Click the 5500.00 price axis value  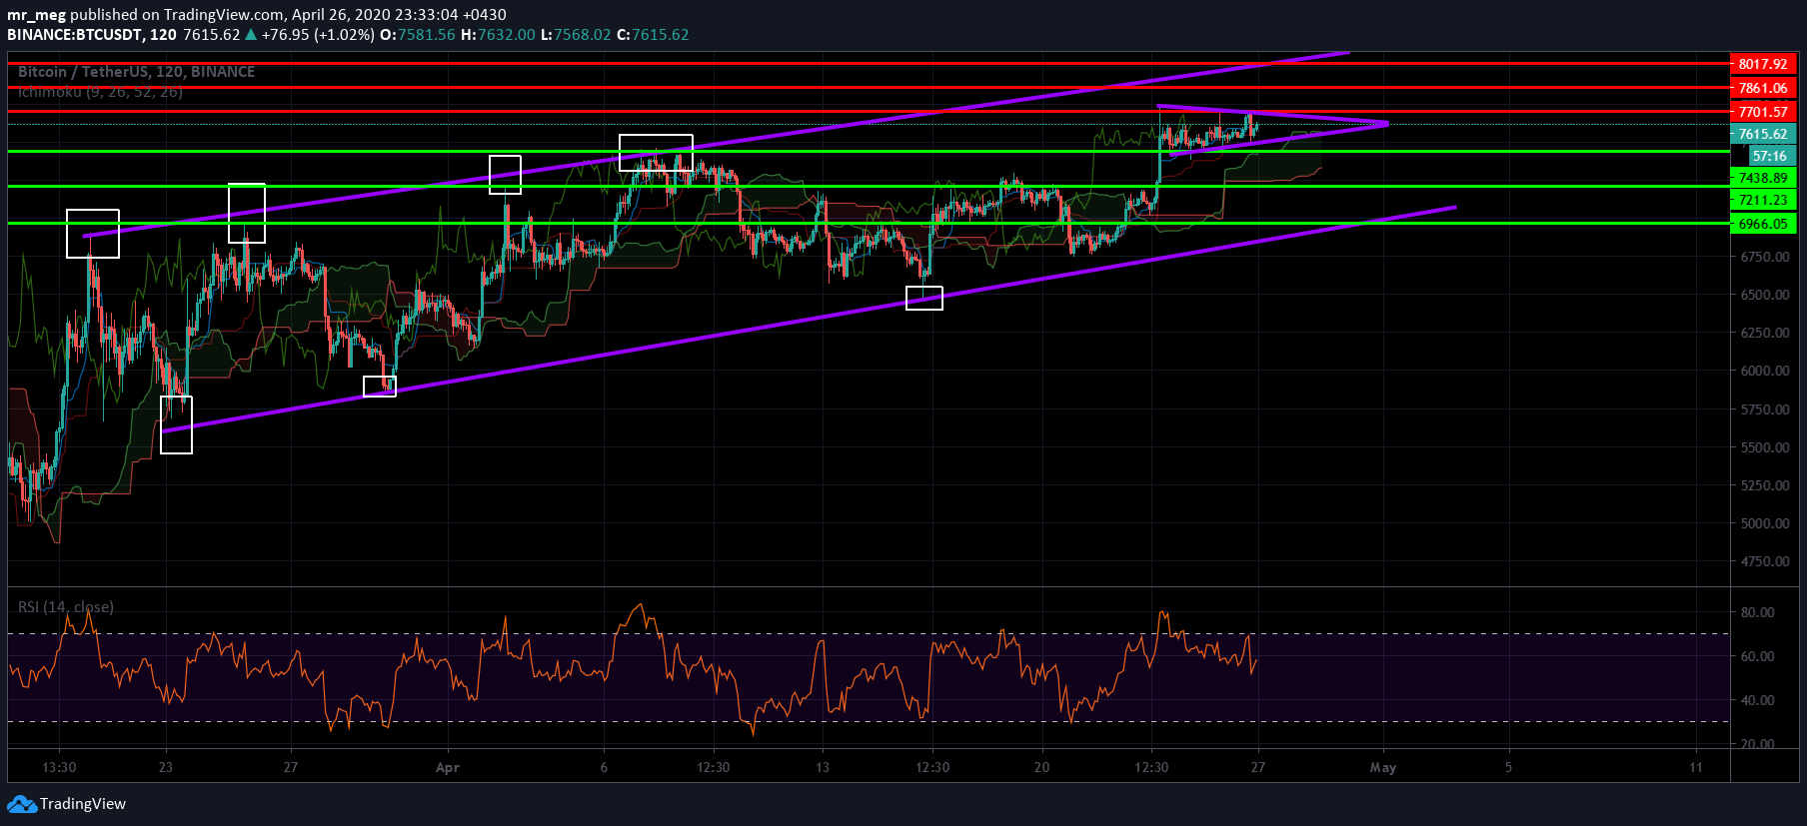click(1765, 447)
